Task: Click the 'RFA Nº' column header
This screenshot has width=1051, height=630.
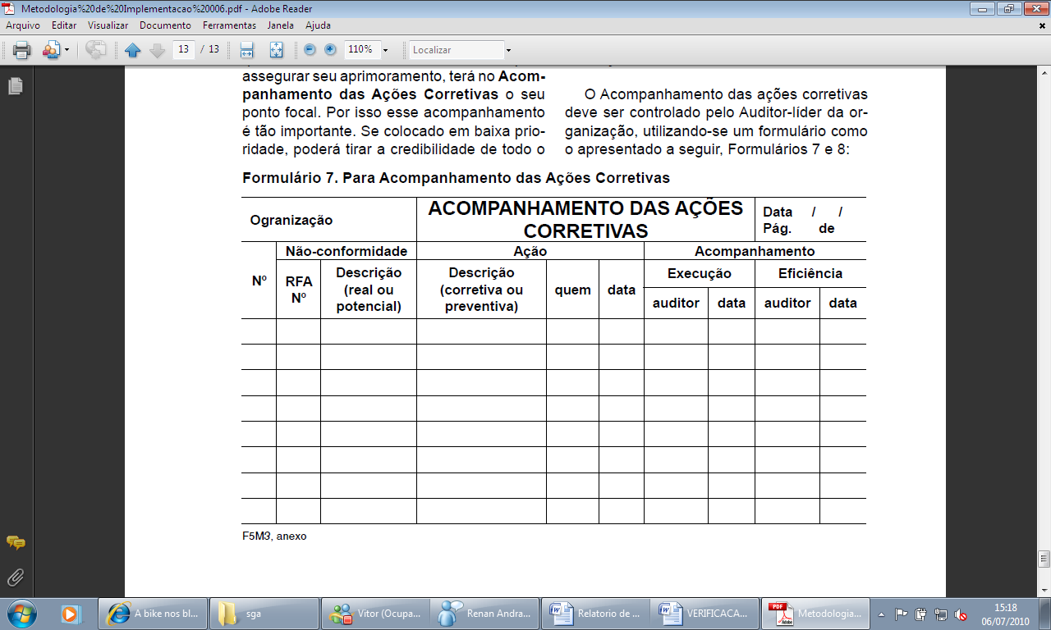Action: 299,290
